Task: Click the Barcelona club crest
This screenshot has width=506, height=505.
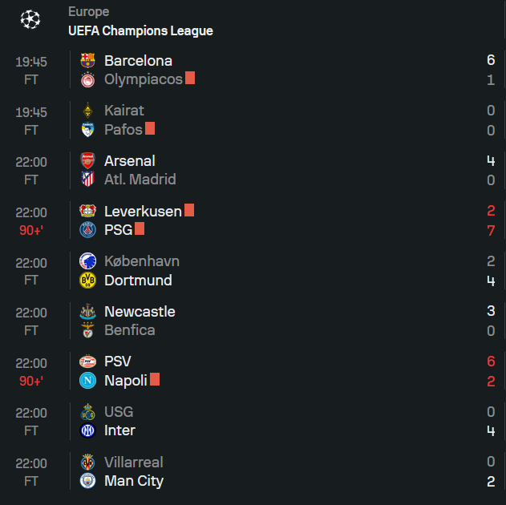Action: tap(87, 60)
